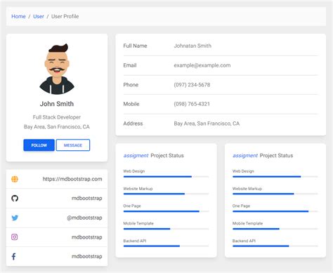Follow John Smith with the Follow button
This screenshot has width=333, height=273.
[39, 145]
